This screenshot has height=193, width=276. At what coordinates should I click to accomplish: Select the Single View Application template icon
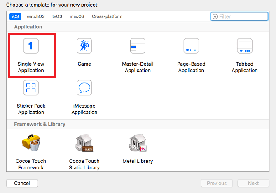point(30,46)
